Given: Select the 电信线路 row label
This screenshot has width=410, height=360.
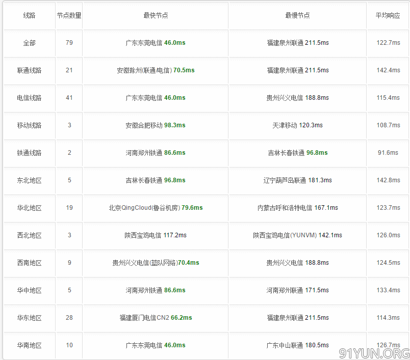Looking at the screenshot, I should (x=29, y=98).
